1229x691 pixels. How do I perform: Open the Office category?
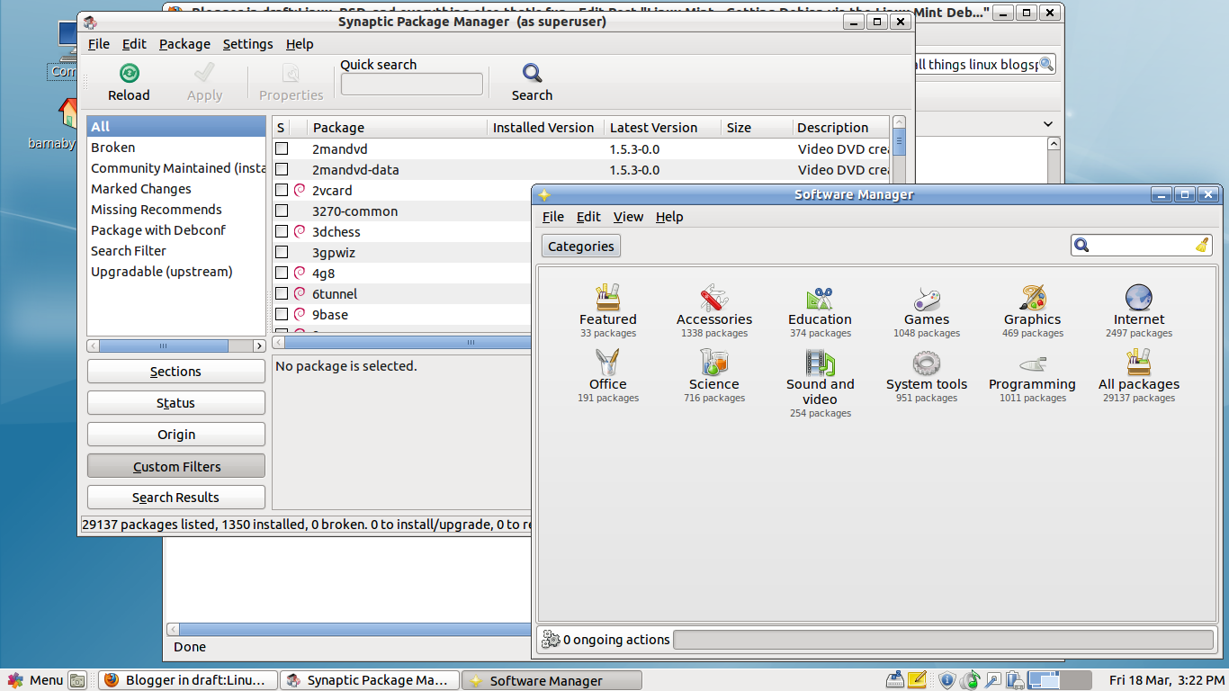coord(608,375)
